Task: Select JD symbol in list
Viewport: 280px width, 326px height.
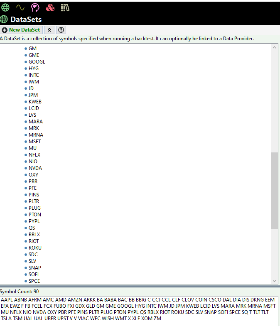Action: coord(31,88)
